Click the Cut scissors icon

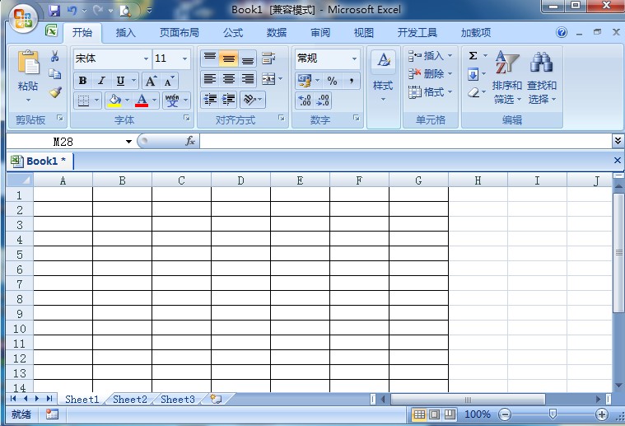(55, 57)
